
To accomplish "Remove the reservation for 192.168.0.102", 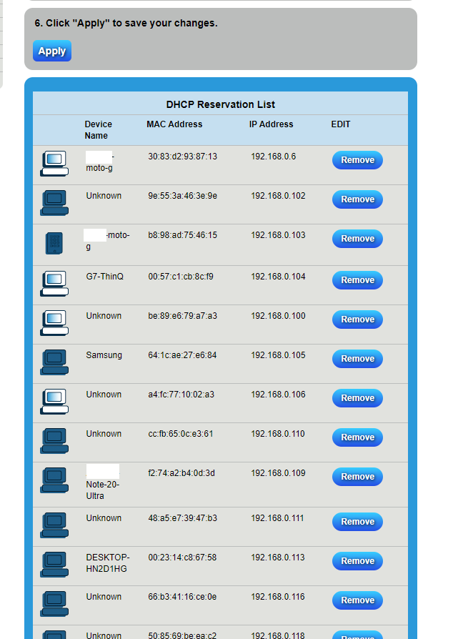I will coord(357,199).
